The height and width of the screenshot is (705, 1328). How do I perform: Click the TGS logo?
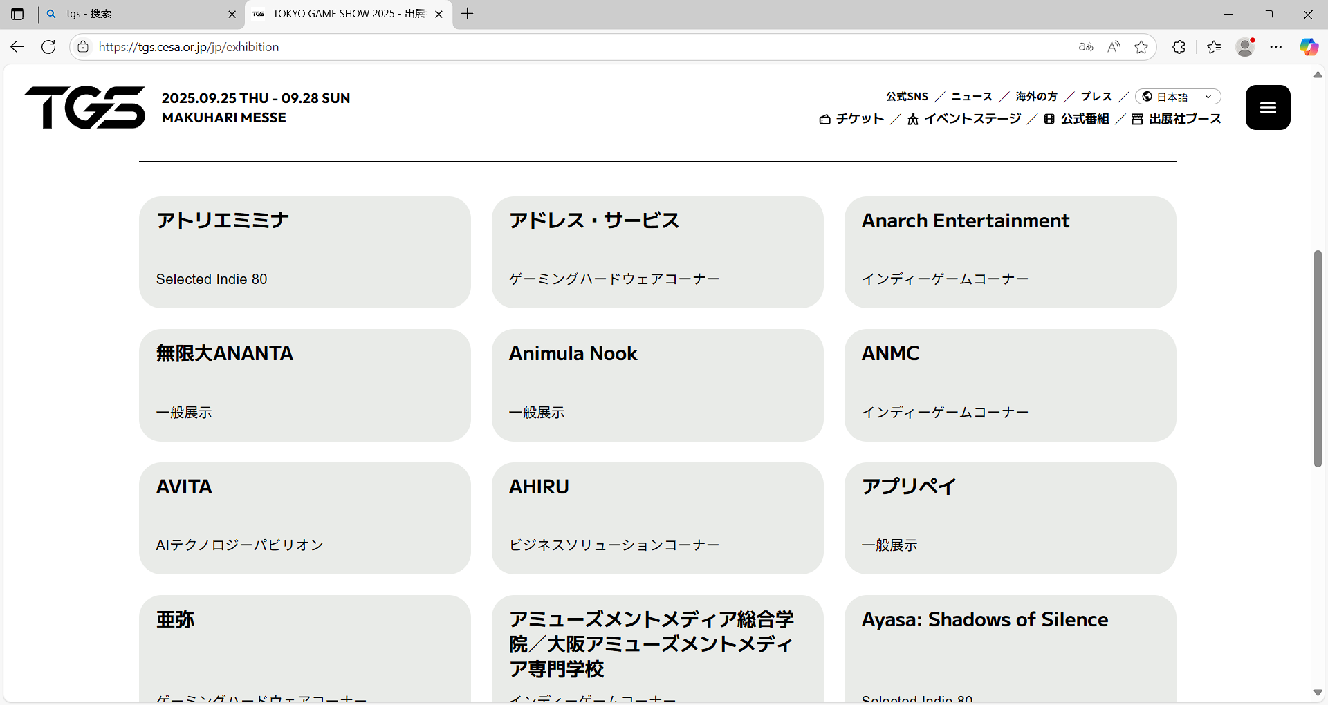coord(85,107)
